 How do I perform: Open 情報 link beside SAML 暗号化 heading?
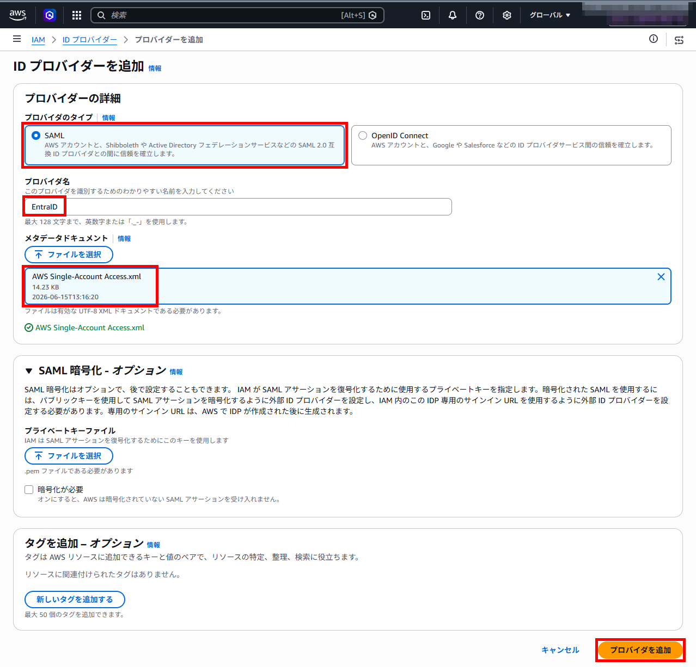(176, 372)
